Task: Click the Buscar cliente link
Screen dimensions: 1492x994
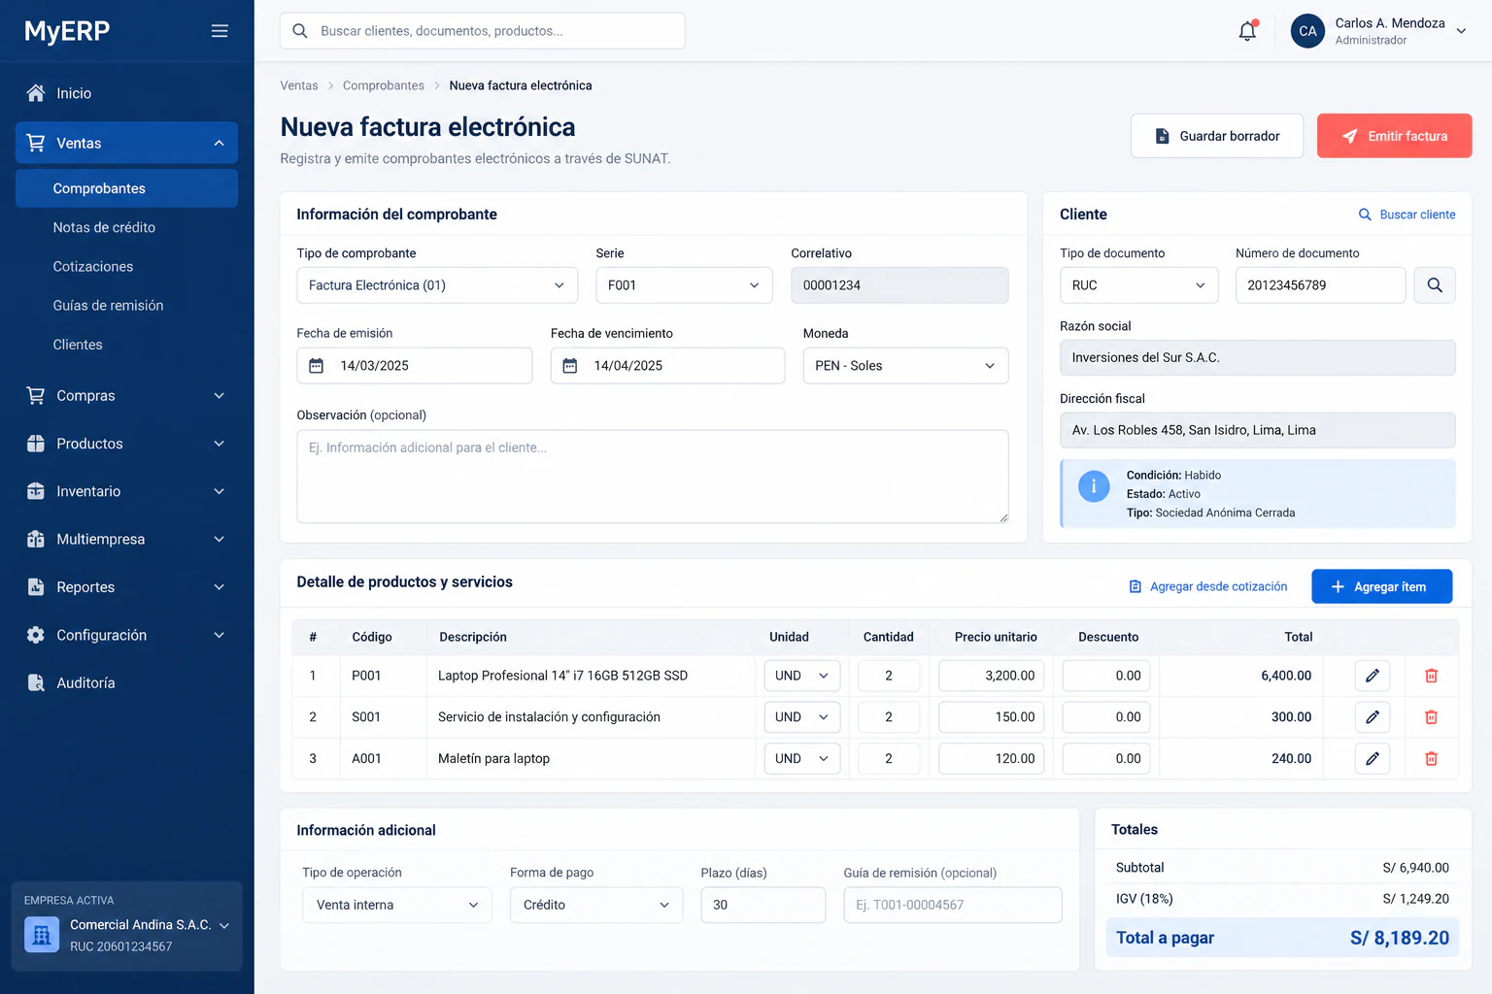Action: [1407, 215]
